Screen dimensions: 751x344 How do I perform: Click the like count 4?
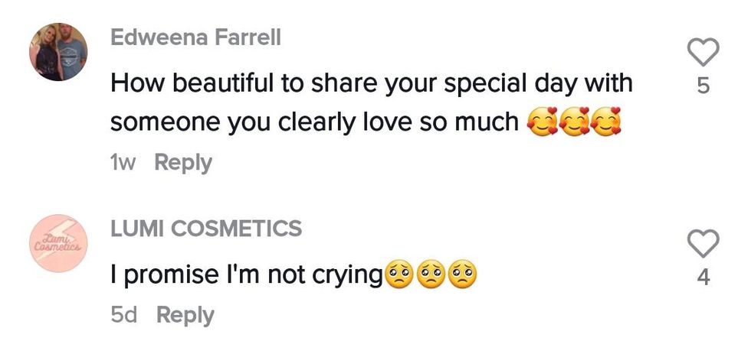(x=703, y=278)
